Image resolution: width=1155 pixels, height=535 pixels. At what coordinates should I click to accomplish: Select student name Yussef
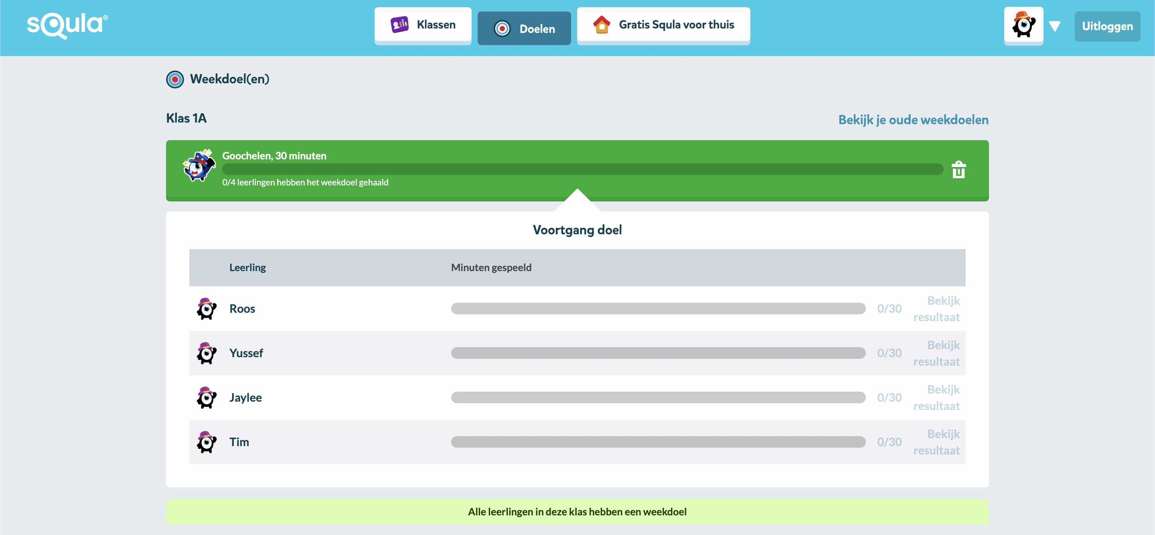coord(246,353)
